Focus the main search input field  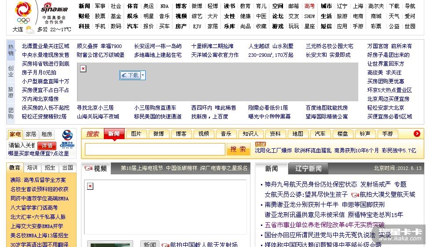tap(155, 149)
